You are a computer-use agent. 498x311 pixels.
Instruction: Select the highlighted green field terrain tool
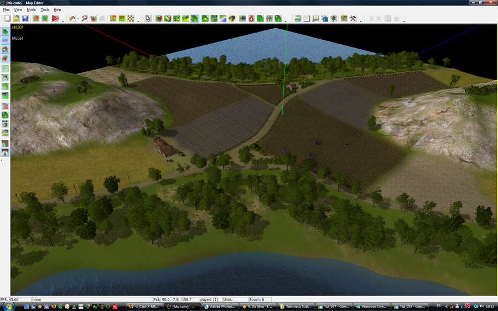(x=195, y=18)
